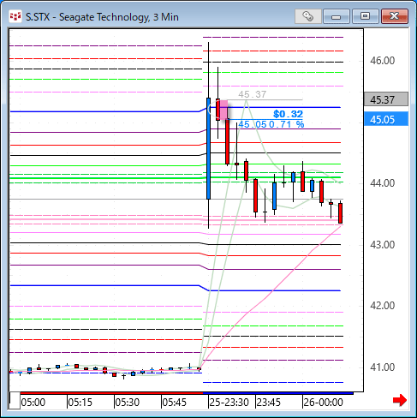The height and width of the screenshot is (418, 417).
Task: Maximize the S.STX chart window
Action: coord(365,16)
